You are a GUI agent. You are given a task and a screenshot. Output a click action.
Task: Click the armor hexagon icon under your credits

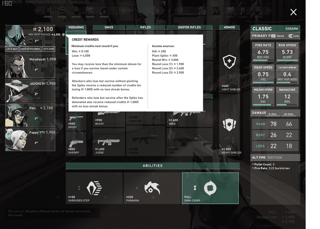click(x=31, y=41)
